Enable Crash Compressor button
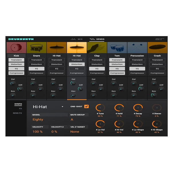 (x=157, y=73)
